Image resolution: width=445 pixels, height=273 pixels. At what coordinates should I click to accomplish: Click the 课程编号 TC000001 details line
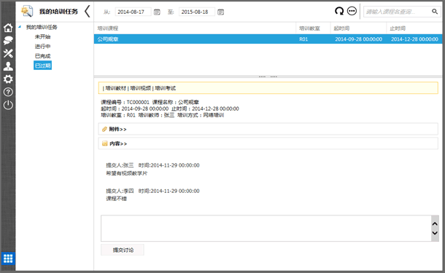(x=150, y=102)
